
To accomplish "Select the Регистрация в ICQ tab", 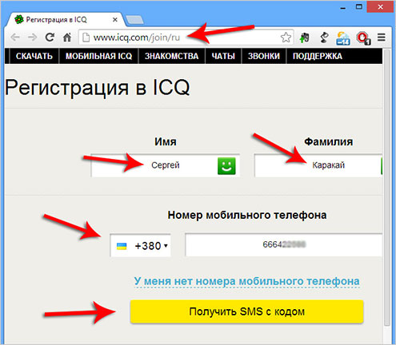I will point(66,20).
